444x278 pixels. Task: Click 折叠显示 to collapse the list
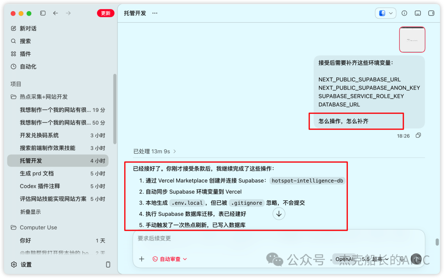click(30, 212)
